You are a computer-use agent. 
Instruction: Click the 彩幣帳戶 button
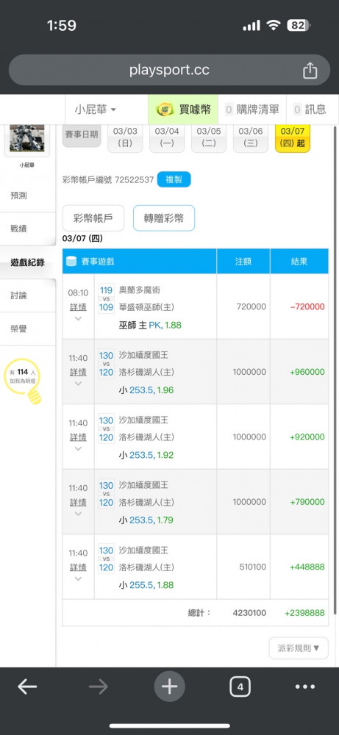click(x=93, y=218)
